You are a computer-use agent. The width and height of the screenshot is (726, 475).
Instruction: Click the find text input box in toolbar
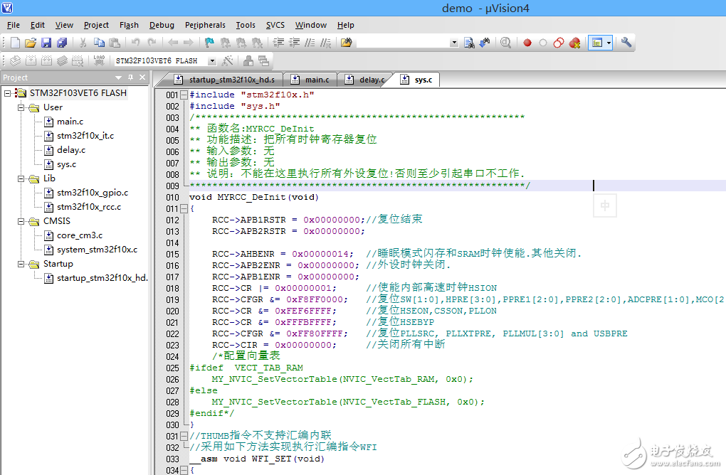[403, 43]
